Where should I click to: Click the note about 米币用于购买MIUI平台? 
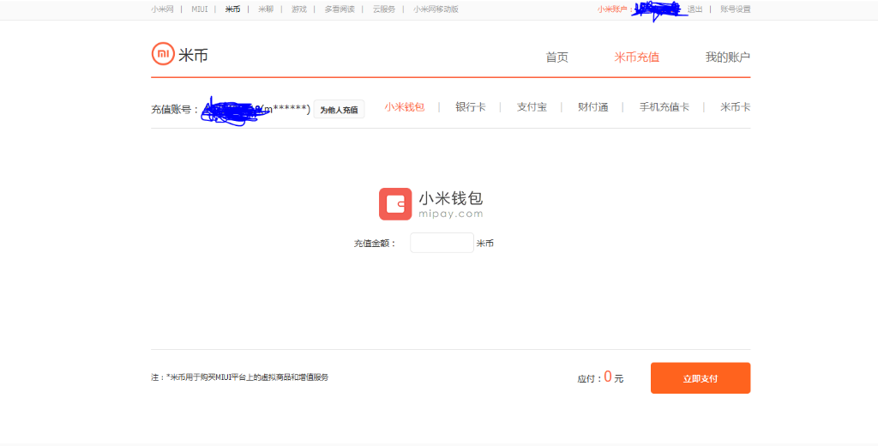coord(240,377)
